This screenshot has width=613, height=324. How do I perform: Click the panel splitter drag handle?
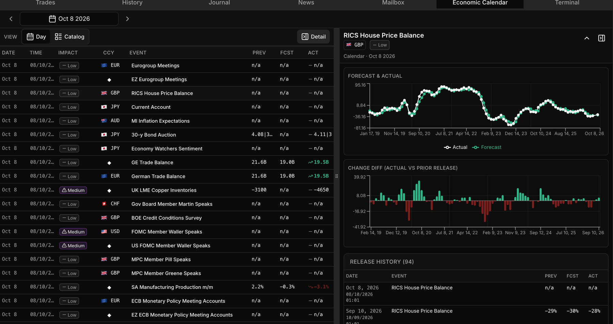[x=336, y=176]
